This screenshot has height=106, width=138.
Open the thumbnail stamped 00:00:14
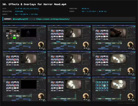[x=24, y=37]
